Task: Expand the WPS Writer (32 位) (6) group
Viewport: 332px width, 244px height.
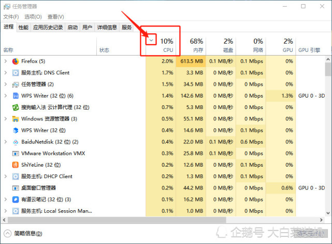Action: coord(6,96)
